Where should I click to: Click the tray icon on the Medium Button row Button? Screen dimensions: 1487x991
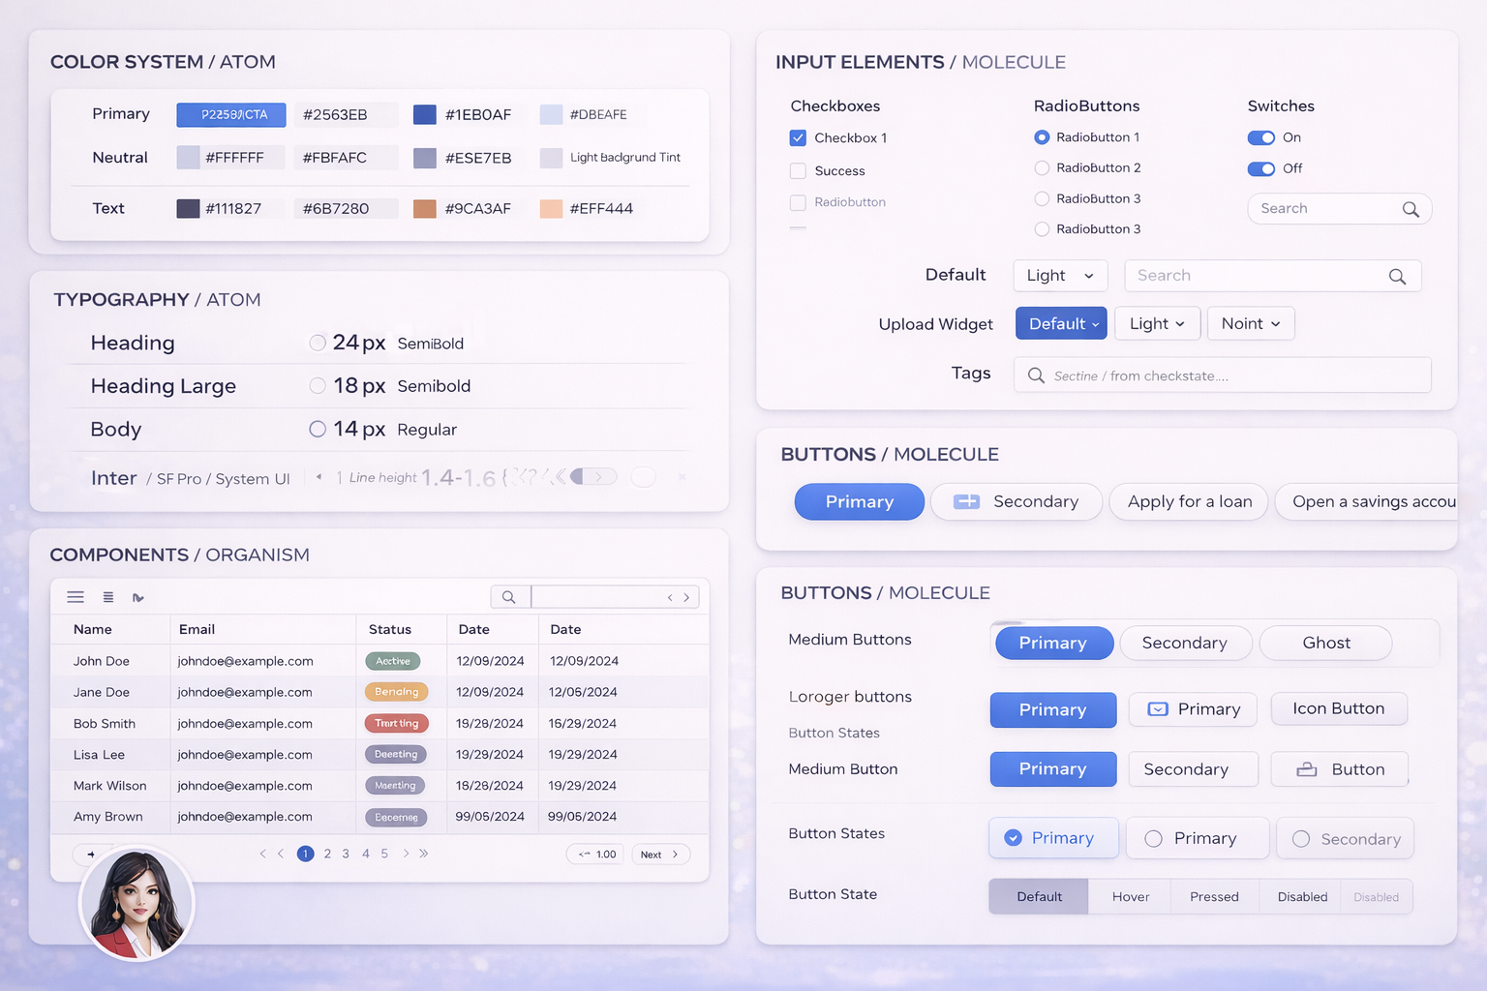point(1307,769)
